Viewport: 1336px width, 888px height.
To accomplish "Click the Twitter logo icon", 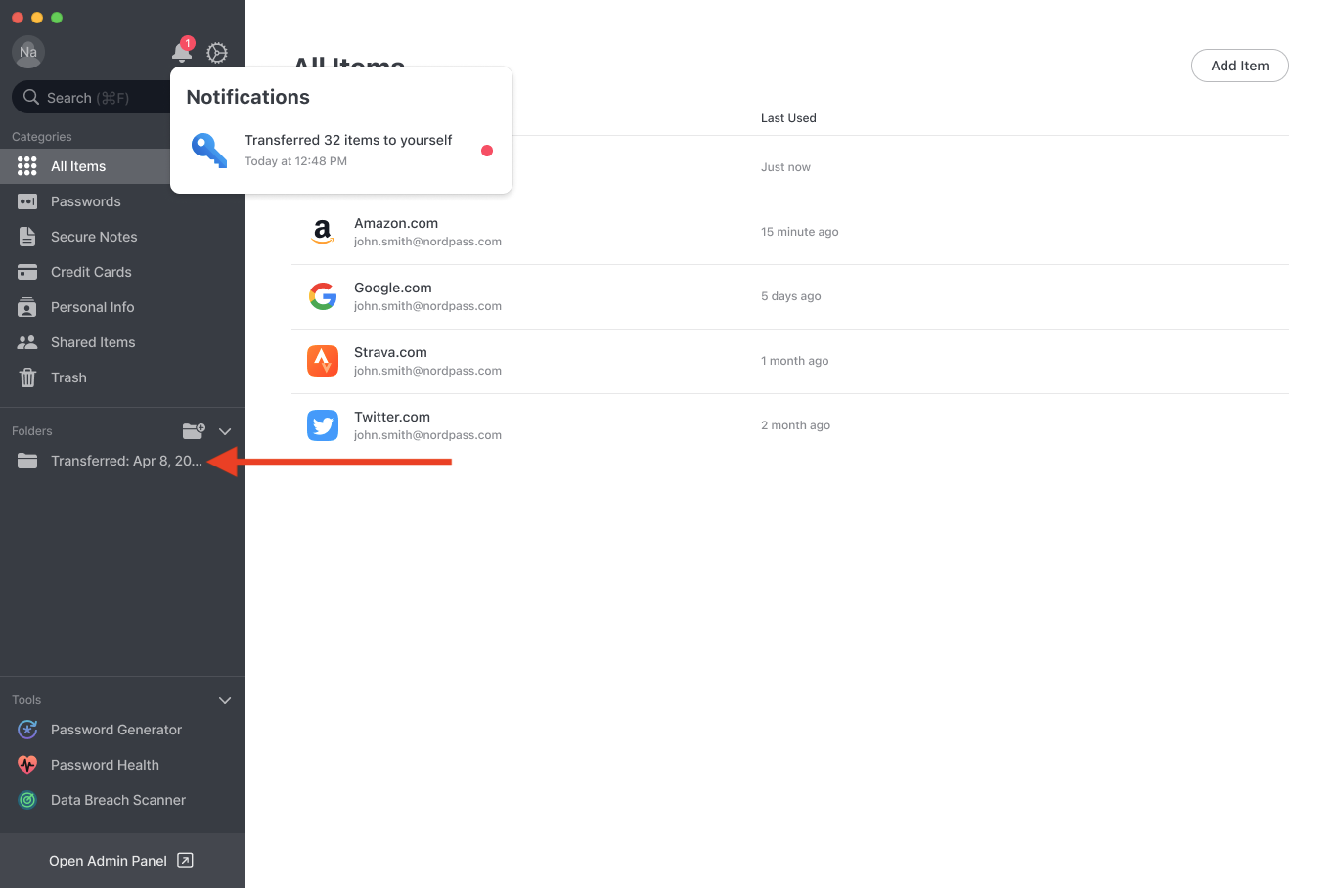I will (x=323, y=425).
